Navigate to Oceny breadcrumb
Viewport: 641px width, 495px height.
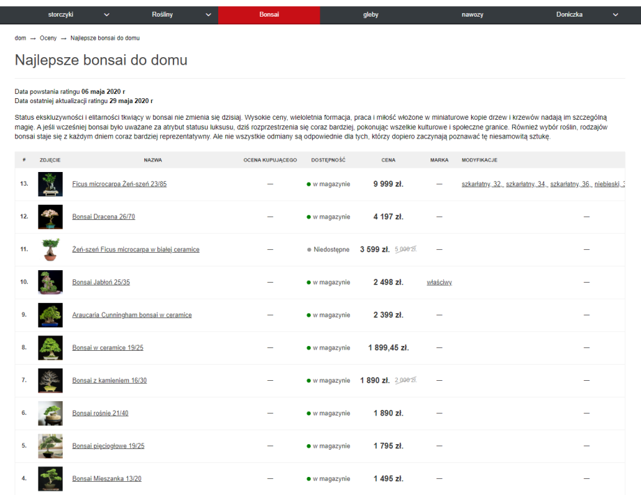[48, 38]
